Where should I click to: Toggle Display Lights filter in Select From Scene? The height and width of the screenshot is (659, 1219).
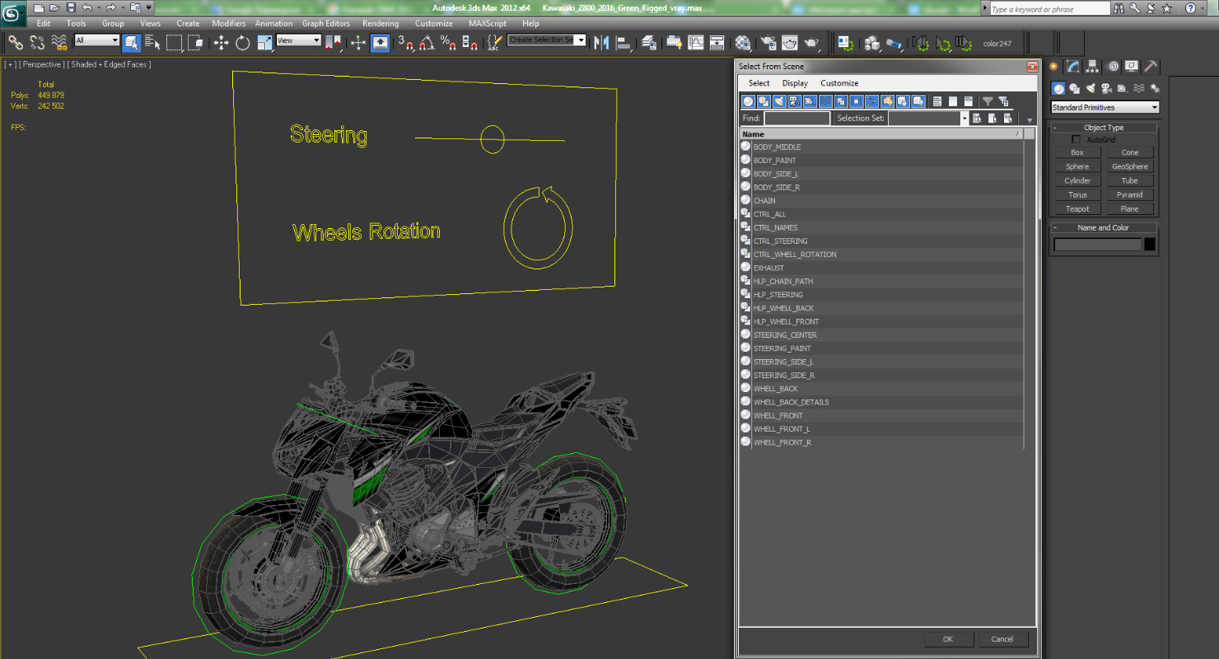(779, 101)
